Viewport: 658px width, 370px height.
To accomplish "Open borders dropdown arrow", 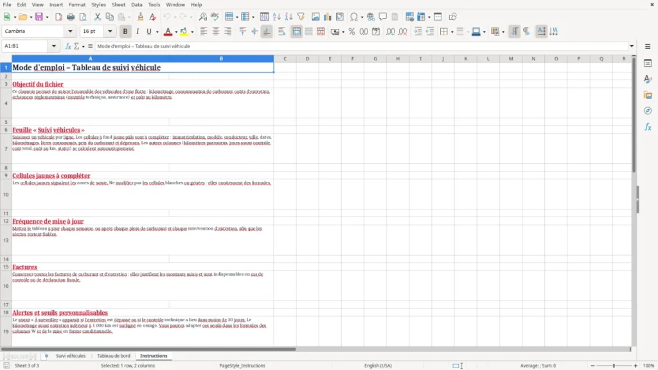I will (452, 32).
